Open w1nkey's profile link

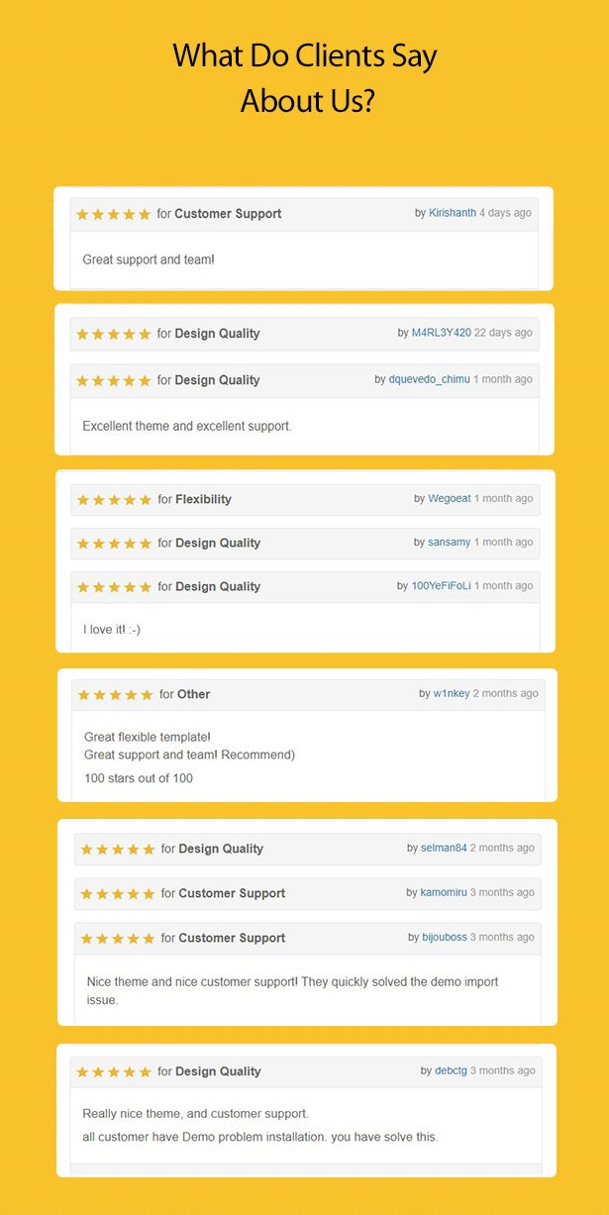[x=452, y=694]
